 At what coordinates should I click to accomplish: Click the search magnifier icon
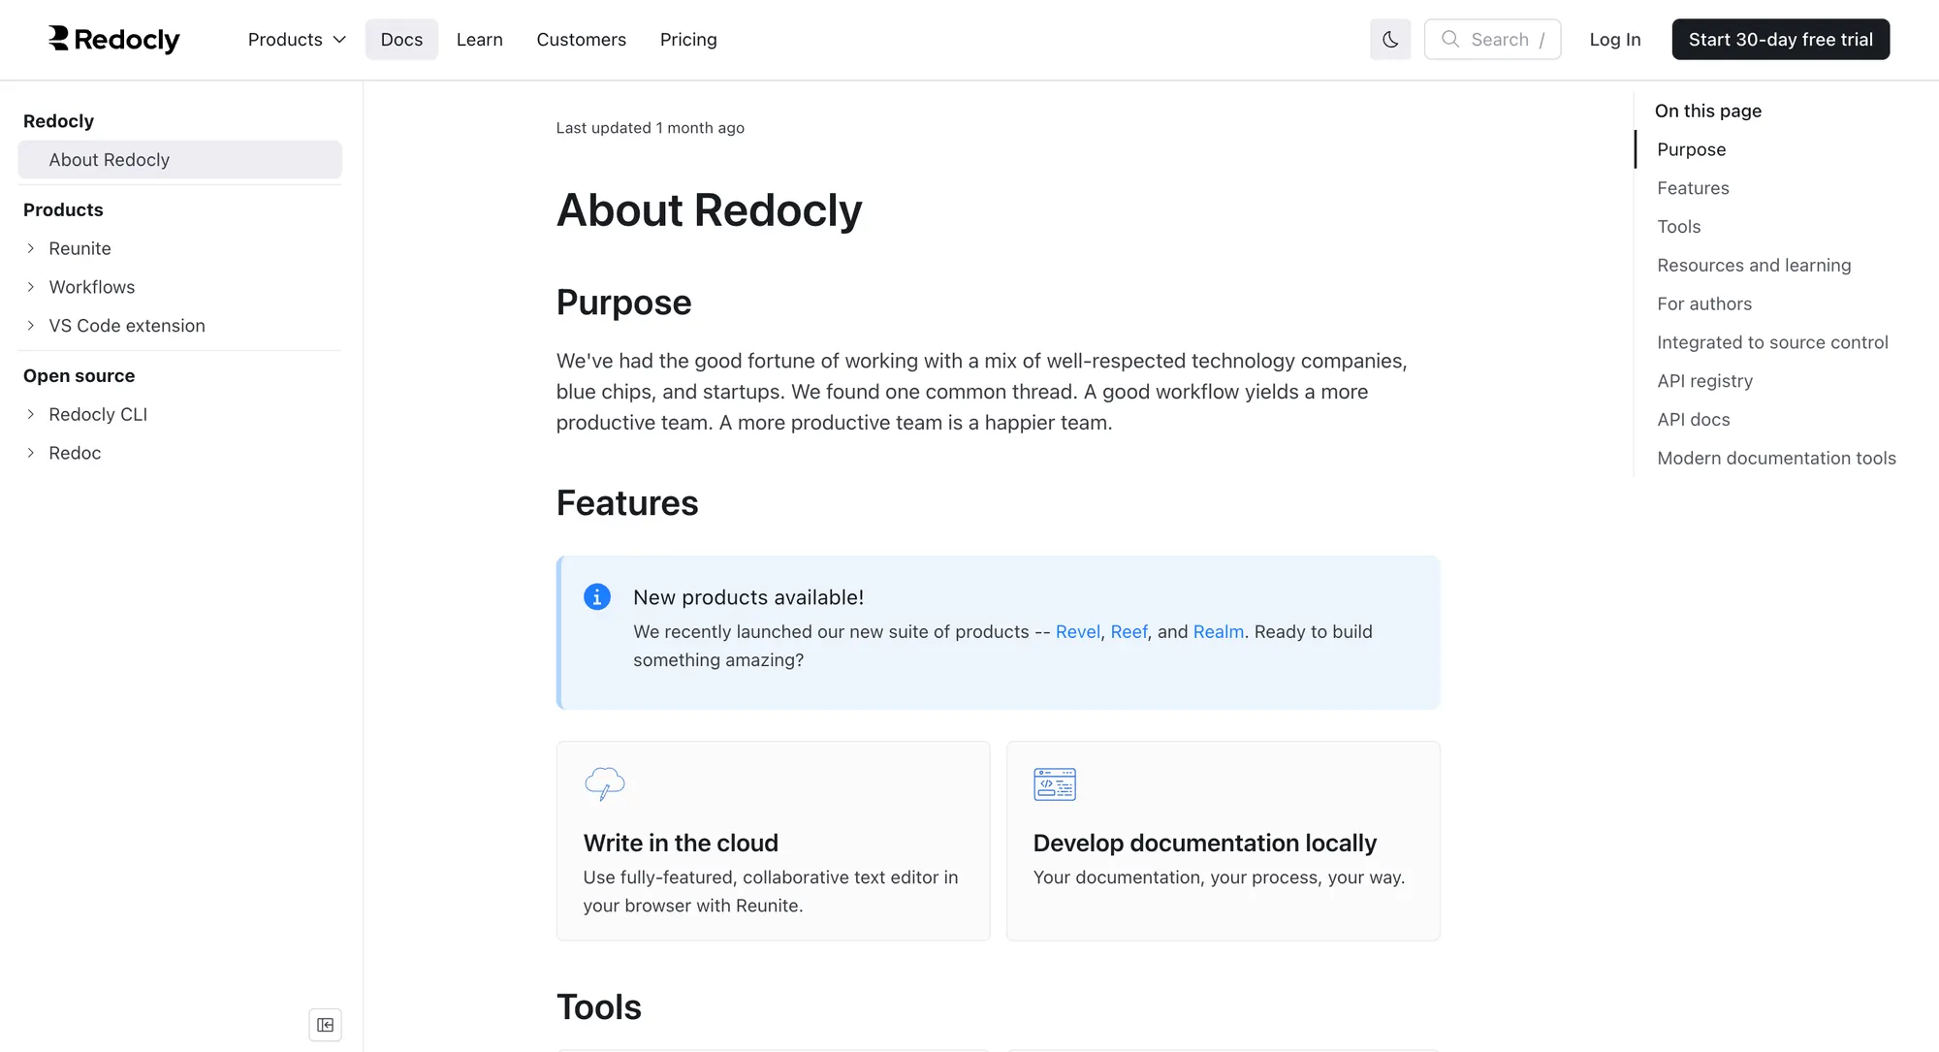(x=1450, y=39)
